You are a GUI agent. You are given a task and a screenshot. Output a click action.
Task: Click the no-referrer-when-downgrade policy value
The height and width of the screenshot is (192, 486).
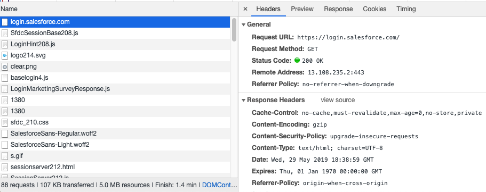pyautogui.click(x=348, y=84)
